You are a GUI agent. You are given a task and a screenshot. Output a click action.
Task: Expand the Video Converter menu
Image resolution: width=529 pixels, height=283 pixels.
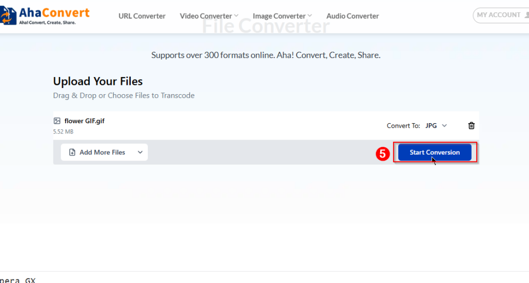click(209, 16)
